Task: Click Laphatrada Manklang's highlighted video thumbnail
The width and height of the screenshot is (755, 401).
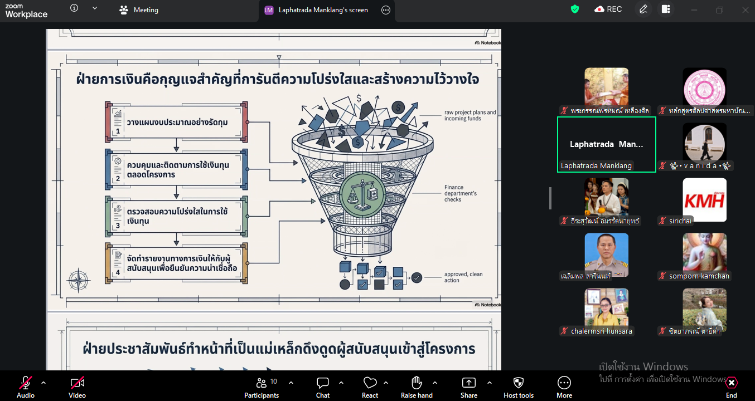Action: click(606, 144)
